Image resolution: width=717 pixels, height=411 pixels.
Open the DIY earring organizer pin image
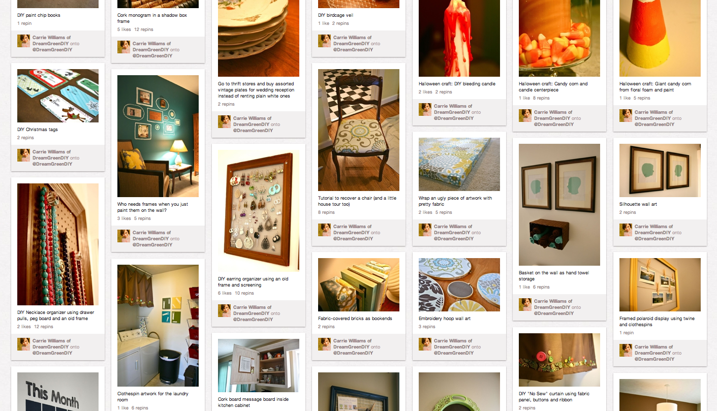pyautogui.click(x=259, y=211)
